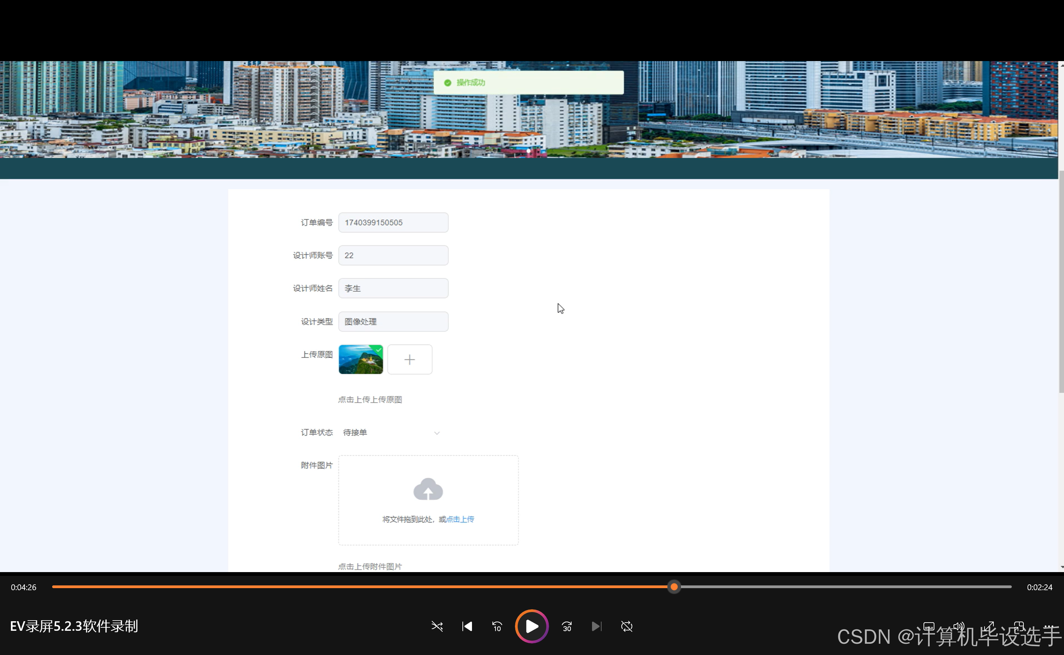Image resolution: width=1064 pixels, height=655 pixels.
Task: Click the 订单状态 label
Action: [x=316, y=433]
